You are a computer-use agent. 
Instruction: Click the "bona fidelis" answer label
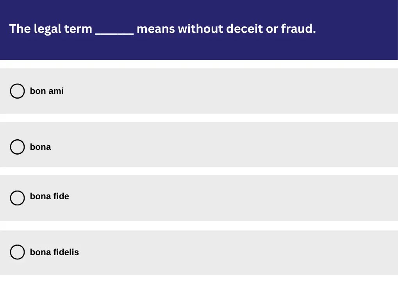pyautogui.click(x=54, y=252)
